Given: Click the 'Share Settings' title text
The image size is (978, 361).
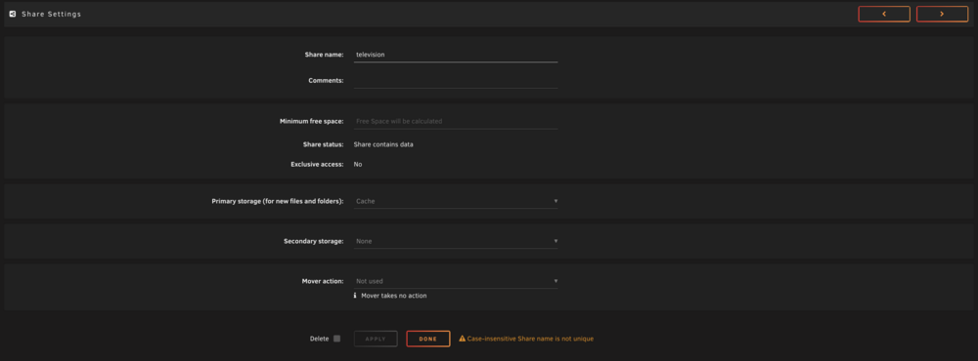Looking at the screenshot, I should click(51, 14).
